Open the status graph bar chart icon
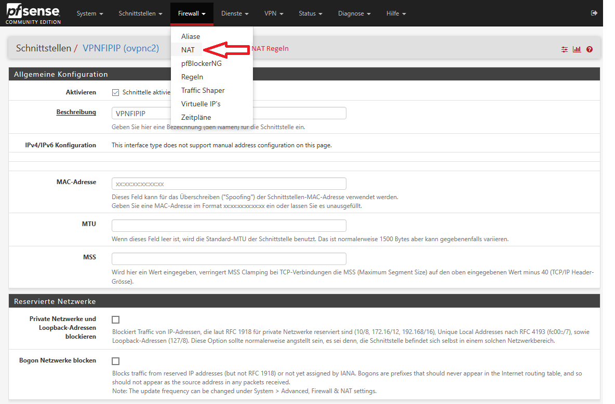 [x=577, y=49]
